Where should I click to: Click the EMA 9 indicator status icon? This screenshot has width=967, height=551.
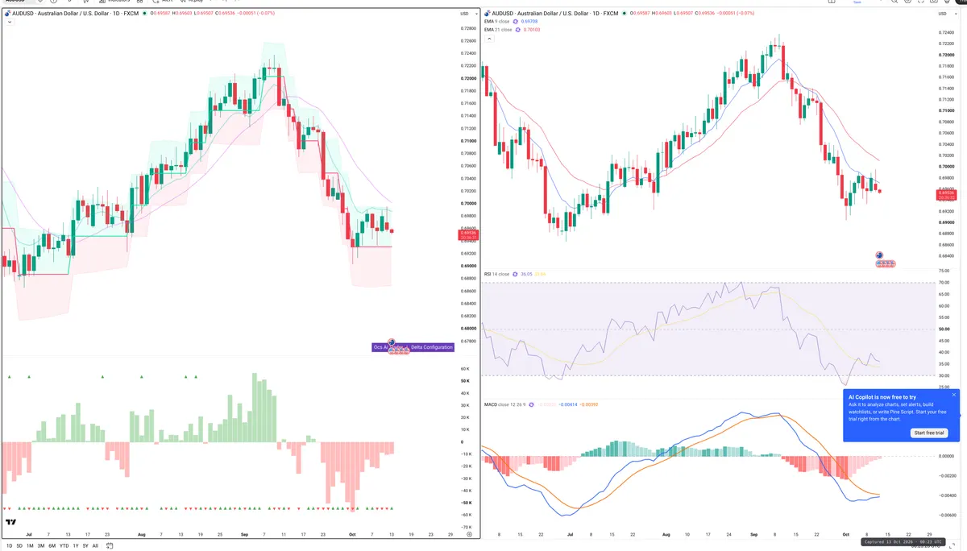click(x=517, y=22)
